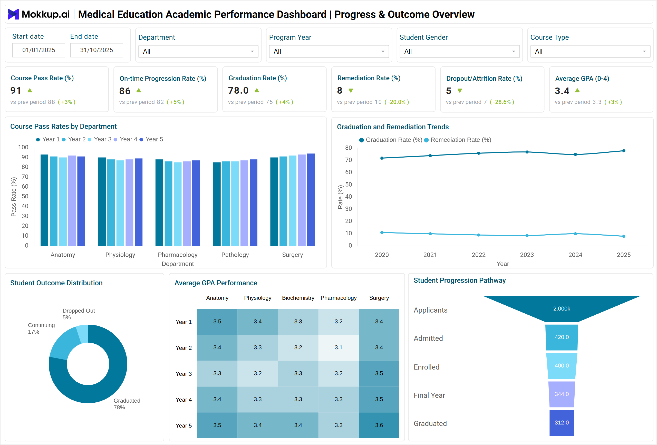Click the Start date field 01/01/2025
The image size is (657, 445).
(x=39, y=50)
